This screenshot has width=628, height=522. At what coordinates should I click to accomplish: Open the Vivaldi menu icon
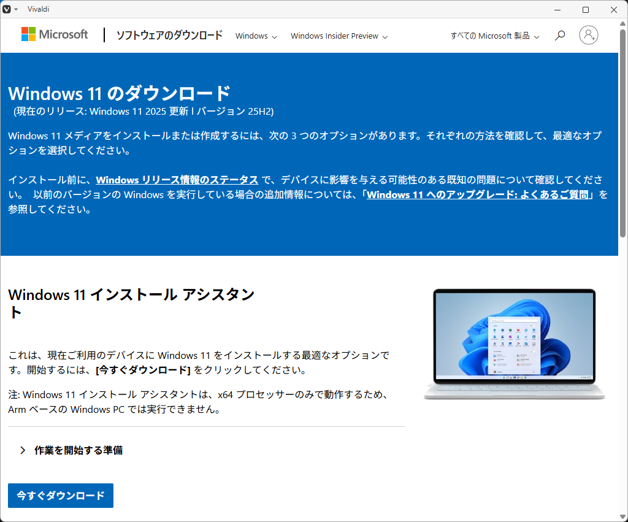pos(7,9)
